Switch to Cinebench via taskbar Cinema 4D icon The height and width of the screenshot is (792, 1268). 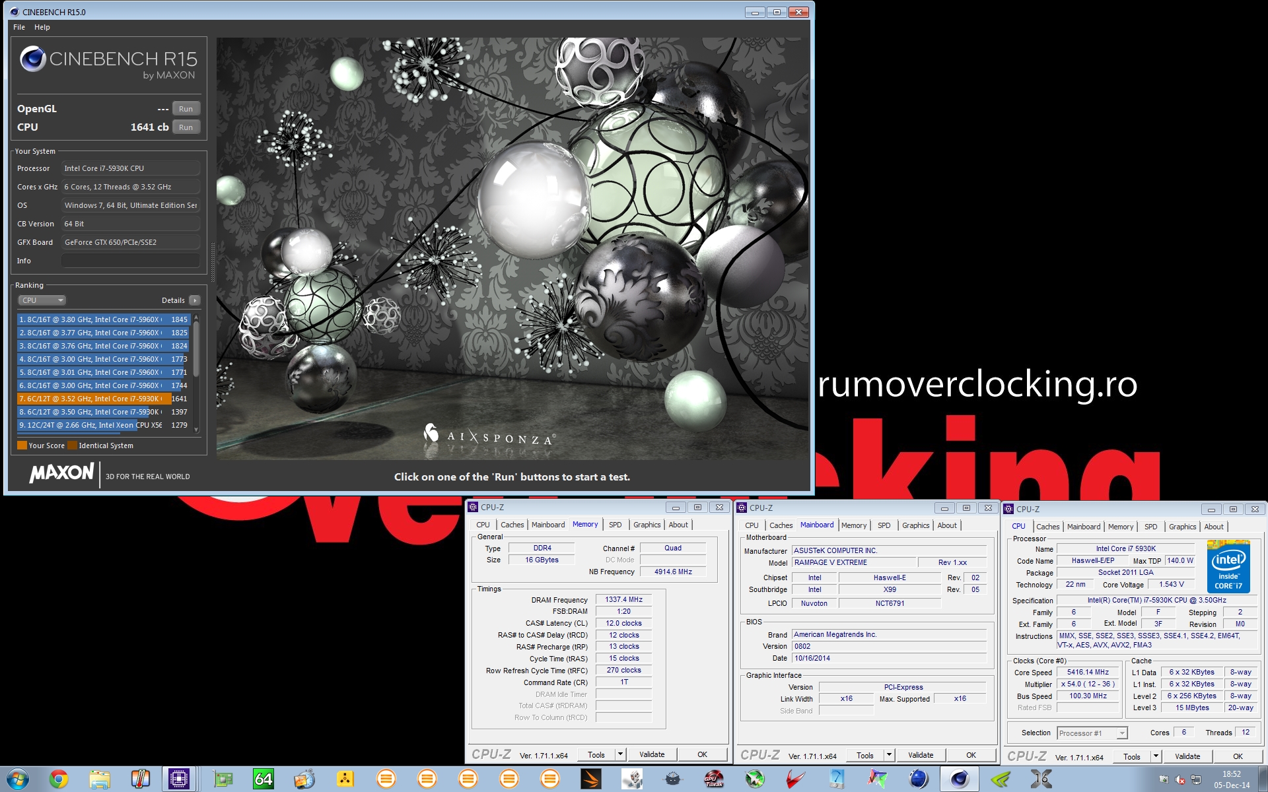(x=960, y=779)
